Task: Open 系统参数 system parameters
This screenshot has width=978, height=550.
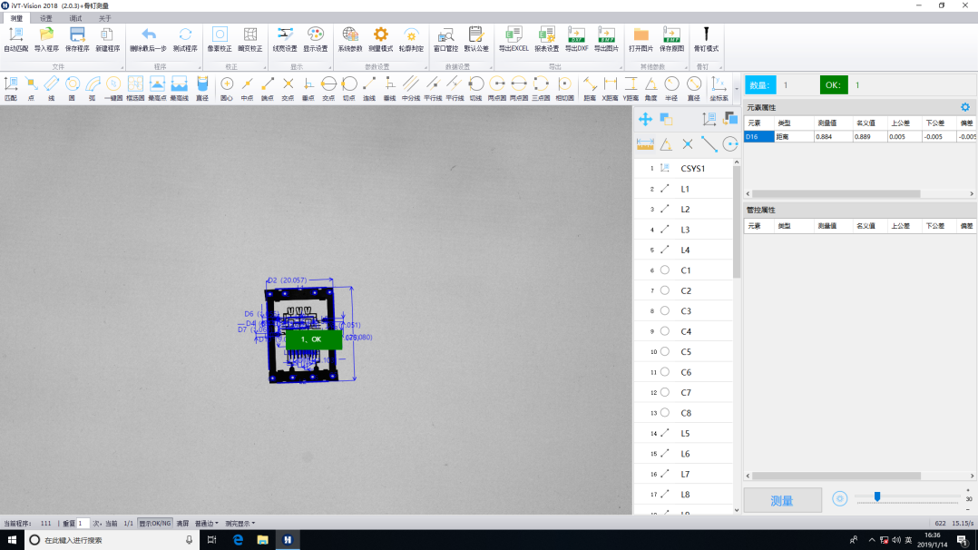Action: pos(350,37)
